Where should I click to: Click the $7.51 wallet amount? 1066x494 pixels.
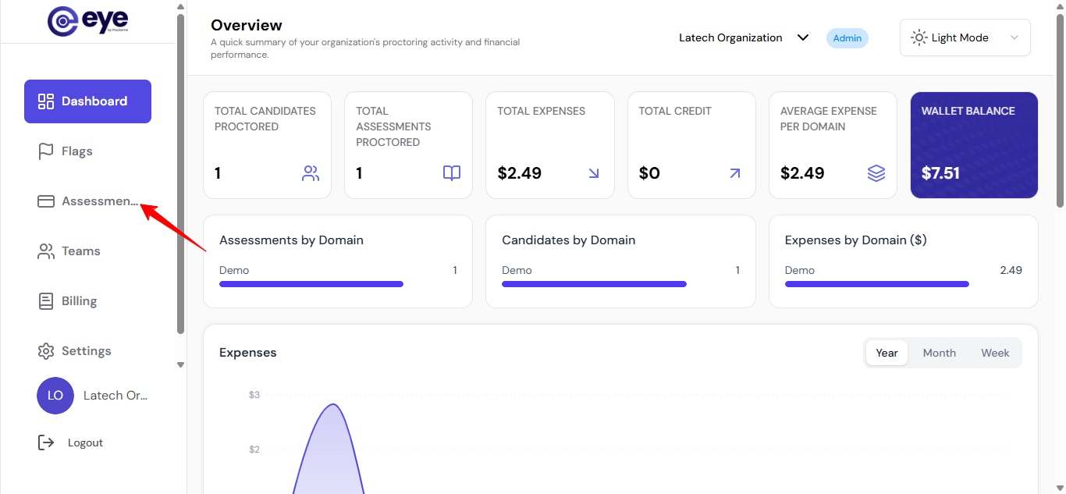coord(940,173)
